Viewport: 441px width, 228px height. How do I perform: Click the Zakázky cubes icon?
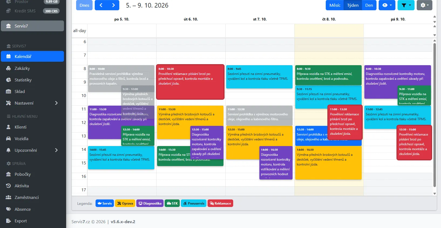coord(8,68)
